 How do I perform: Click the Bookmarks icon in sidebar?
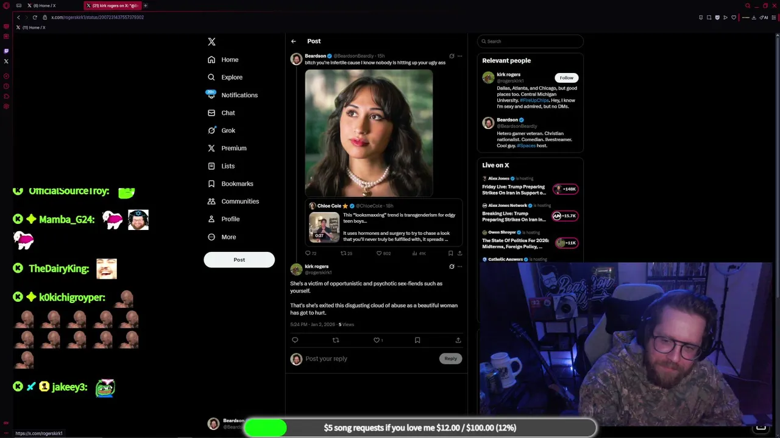tap(211, 183)
